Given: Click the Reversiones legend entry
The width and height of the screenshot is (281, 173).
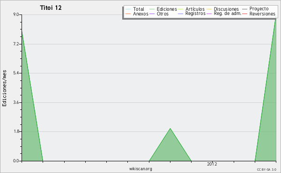Looking at the screenshot, I should point(259,14).
